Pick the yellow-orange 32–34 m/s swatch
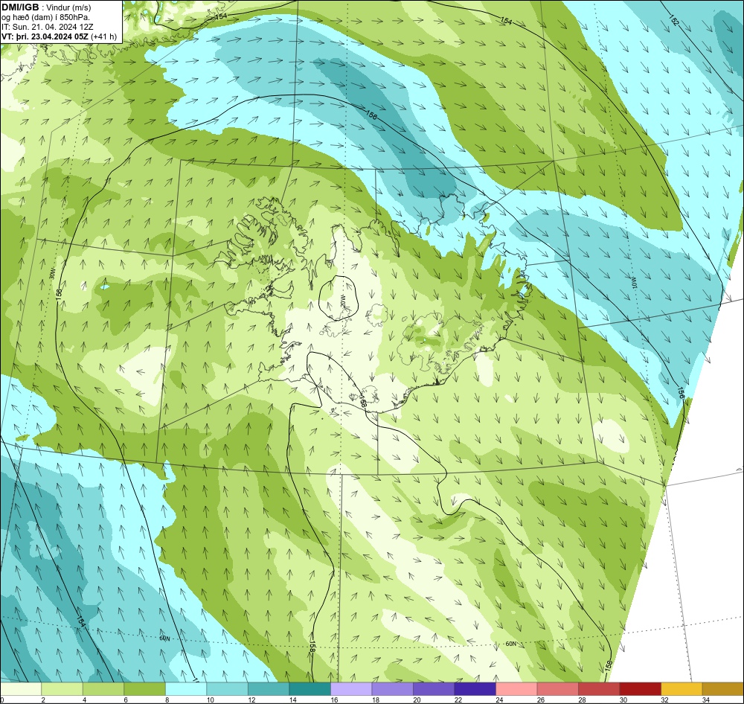 coord(682,689)
